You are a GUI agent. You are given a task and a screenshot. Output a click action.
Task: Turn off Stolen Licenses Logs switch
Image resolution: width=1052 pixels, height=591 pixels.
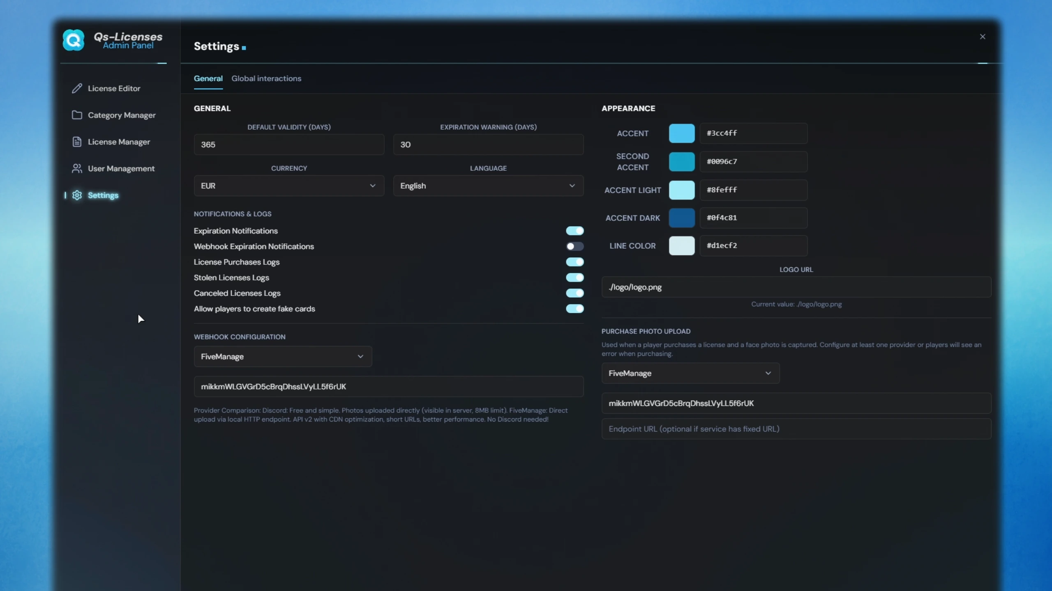coord(574,277)
